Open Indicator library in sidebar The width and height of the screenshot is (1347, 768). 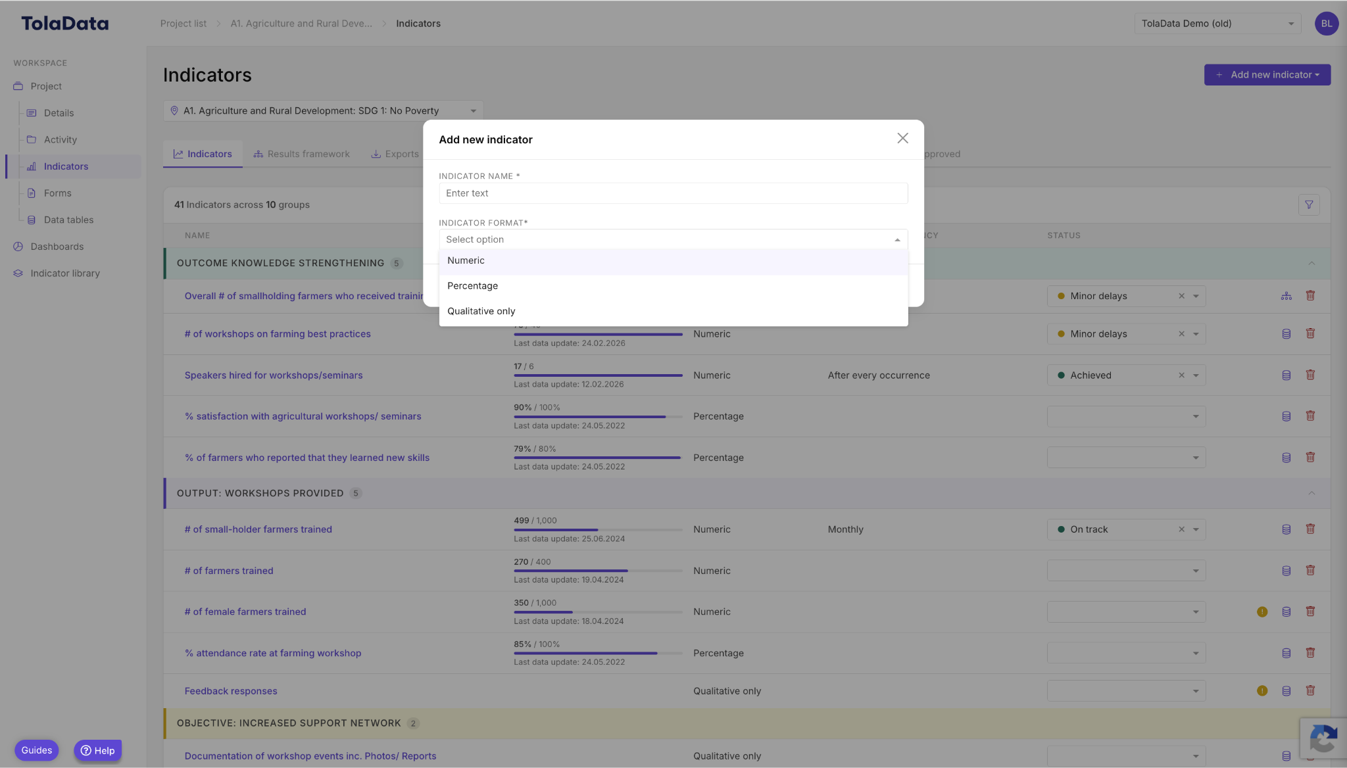(64, 274)
